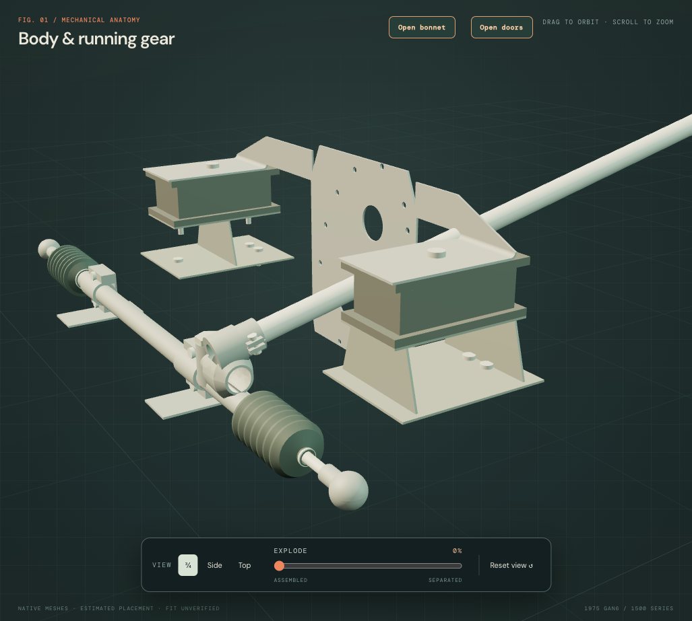The width and height of the screenshot is (692, 621).
Task: Click the NATIVE MESHES footer note
Action: coord(43,608)
